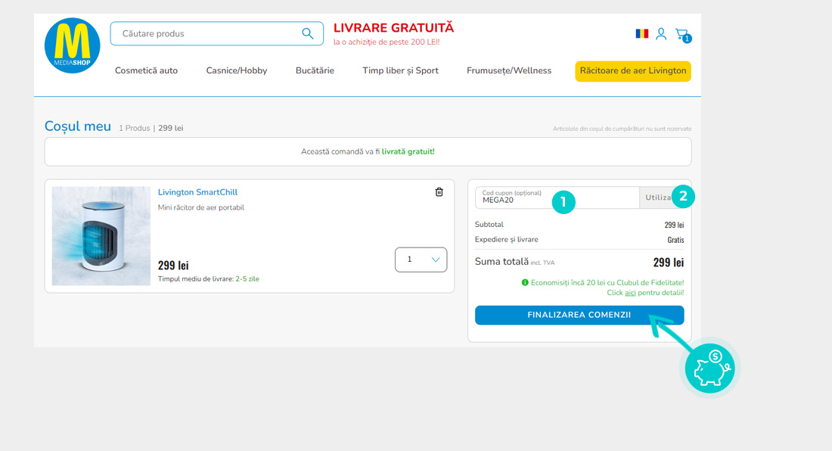Apply the coupon with Utilizați button
Screen dimensions: 832x451
point(663,198)
